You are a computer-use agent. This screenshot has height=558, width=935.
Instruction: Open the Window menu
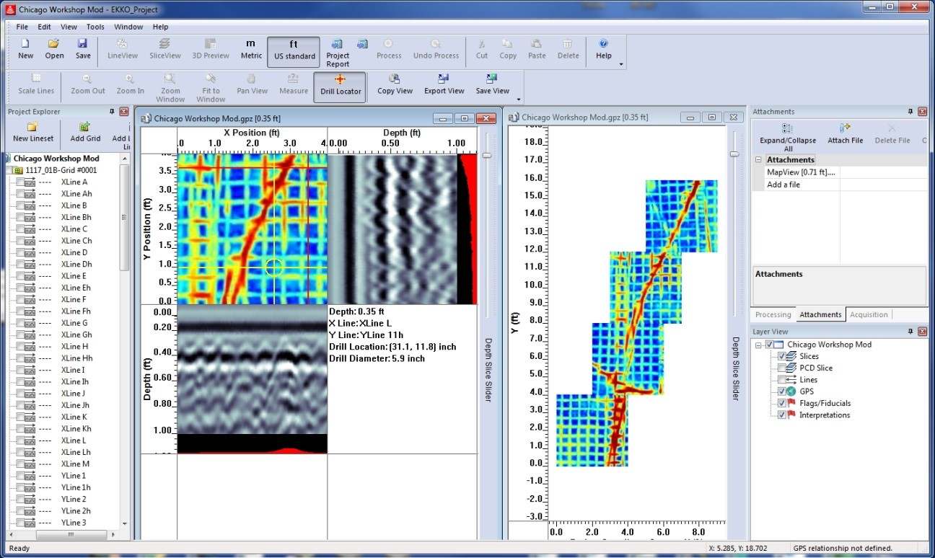pyautogui.click(x=128, y=27)
